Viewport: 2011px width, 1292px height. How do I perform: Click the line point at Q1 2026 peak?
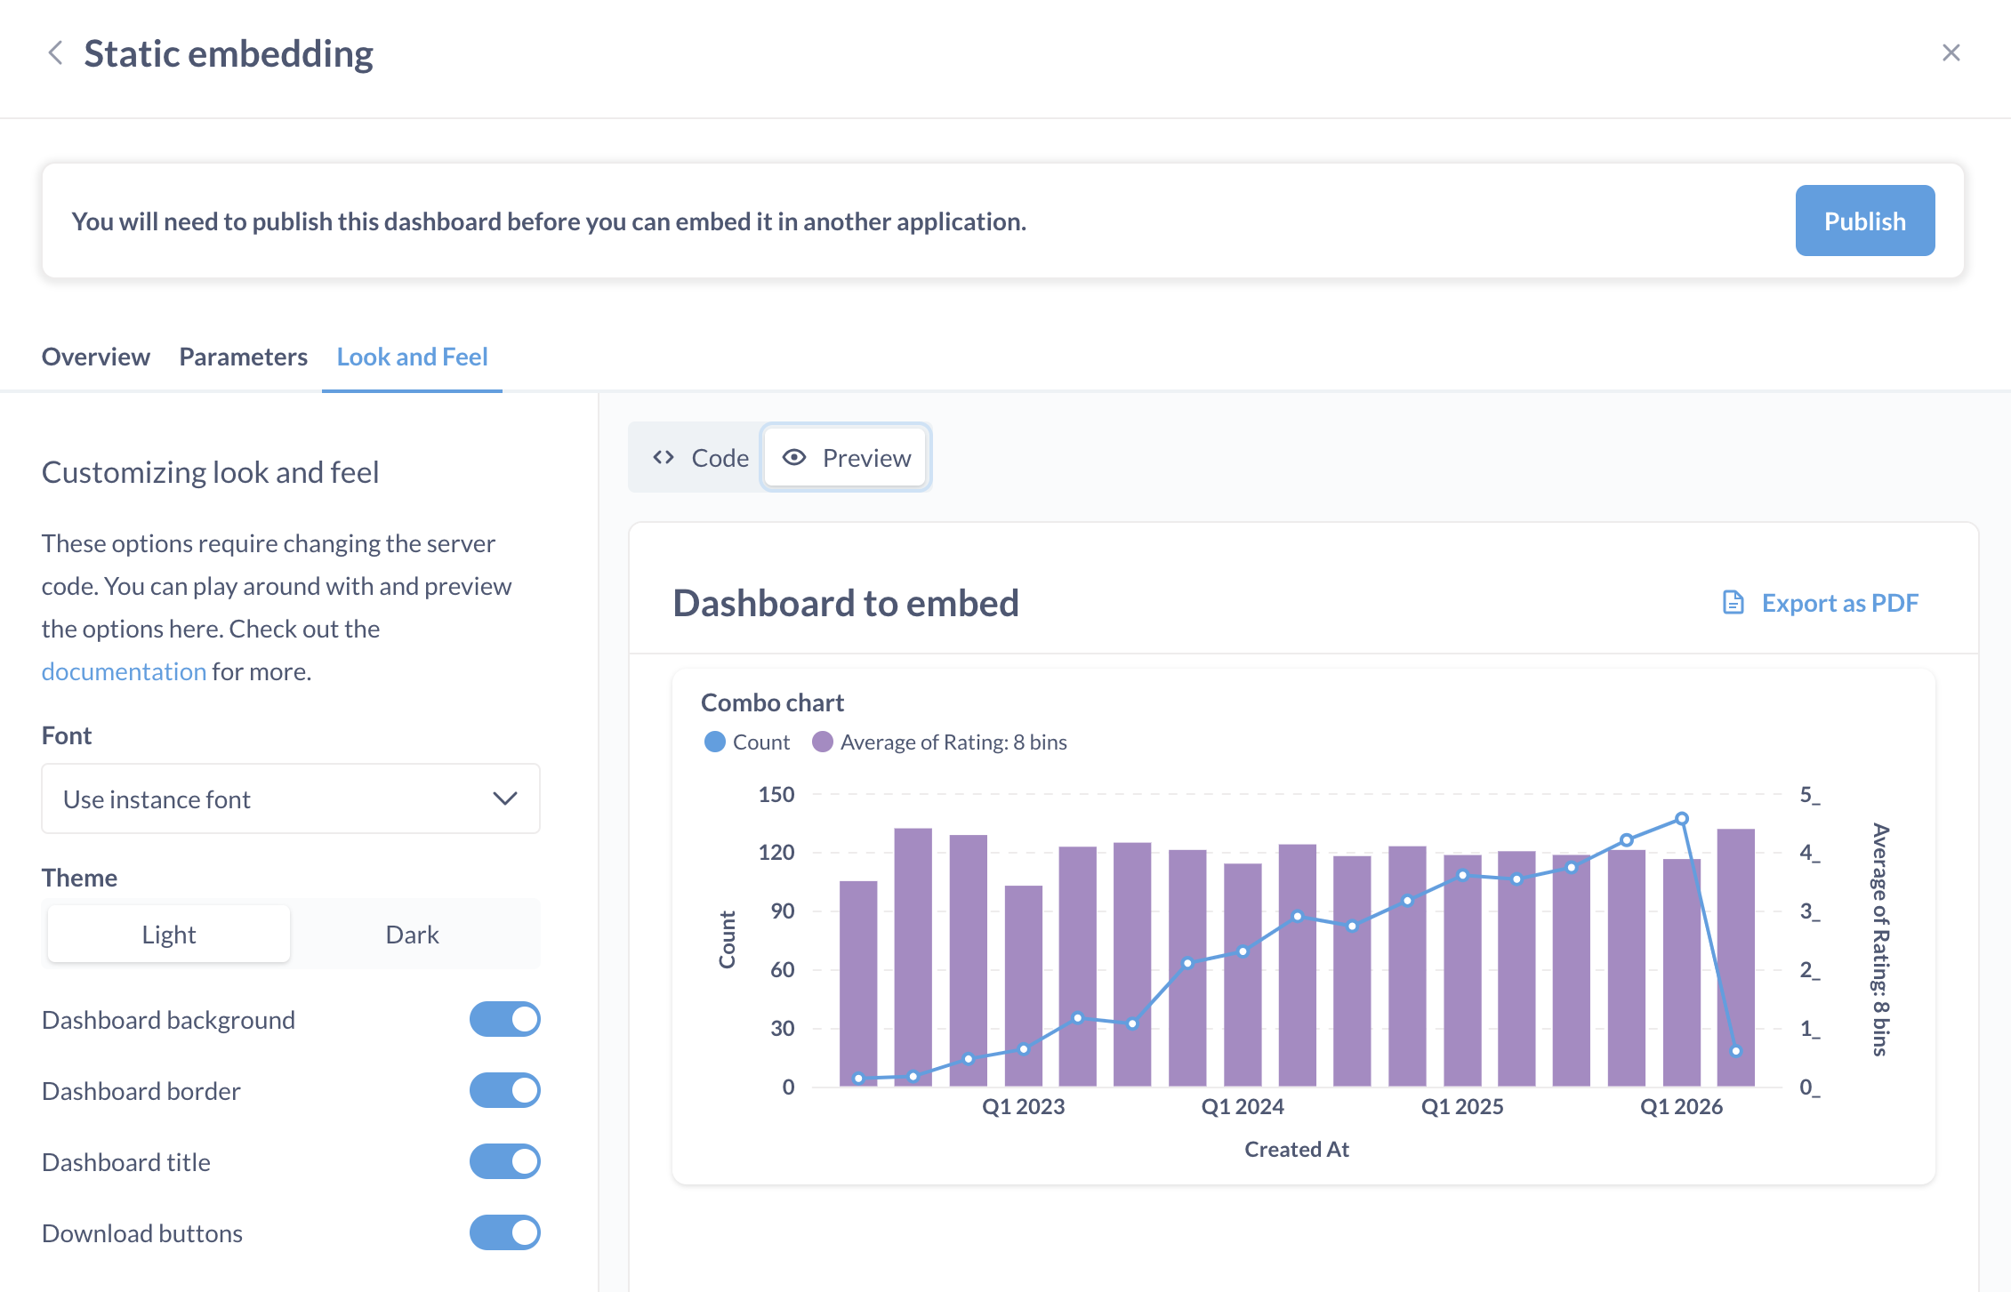point(1681,819)
